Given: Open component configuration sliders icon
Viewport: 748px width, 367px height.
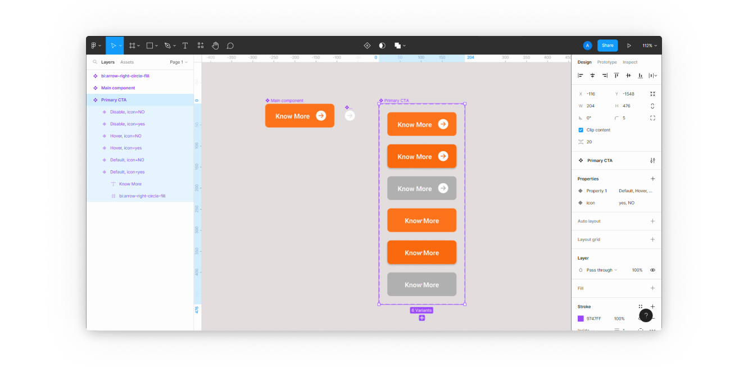Looking at the screenshot, I should point(652,160).
